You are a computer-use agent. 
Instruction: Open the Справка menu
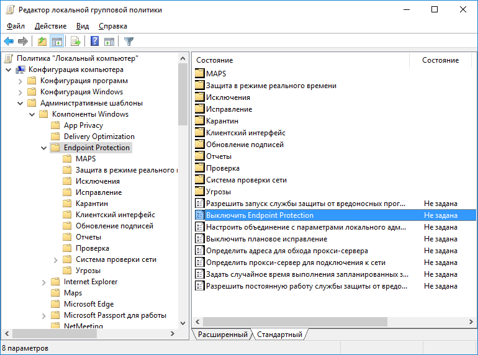112,26
